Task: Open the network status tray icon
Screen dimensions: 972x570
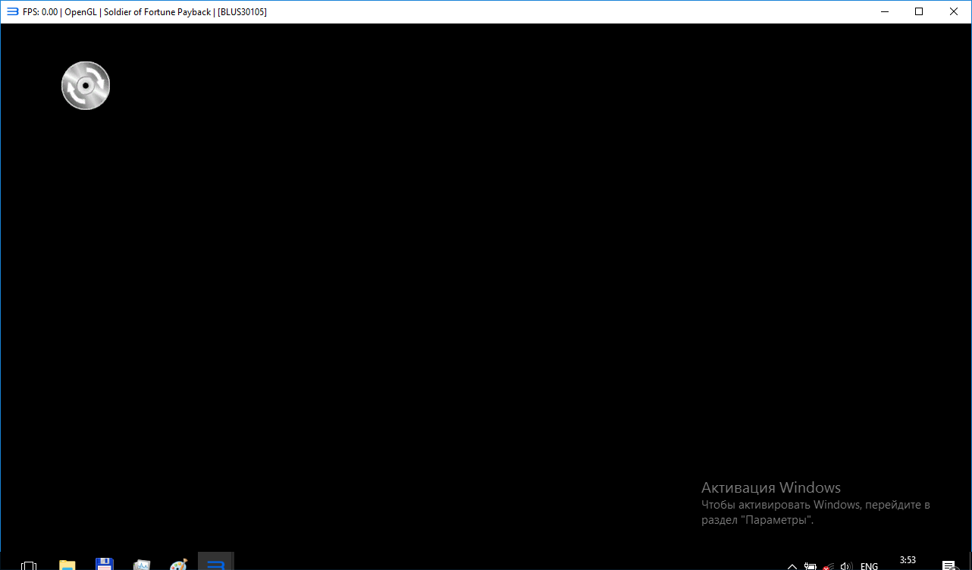Action: pyautogui.click(x=829, y=565)
